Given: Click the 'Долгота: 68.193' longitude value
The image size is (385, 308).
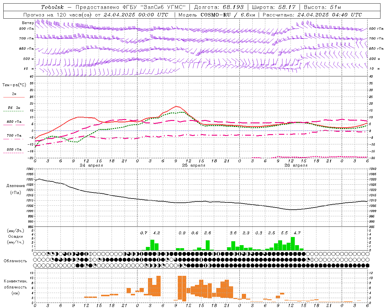Looking at the screenshot, I should coord(219,7).
